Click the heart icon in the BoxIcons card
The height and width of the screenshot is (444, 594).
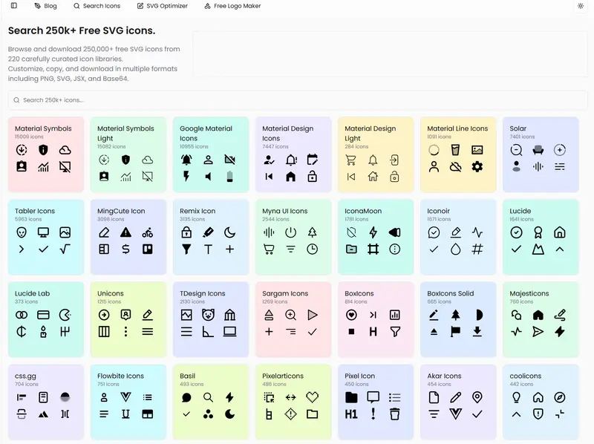coord(351,315)
